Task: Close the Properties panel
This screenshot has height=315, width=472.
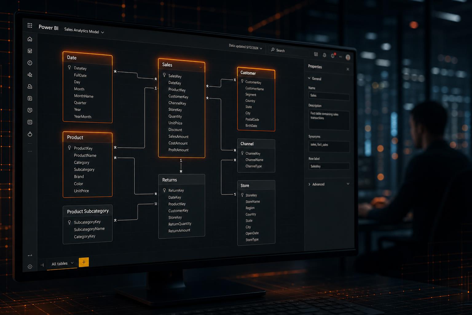Action: pos(348,69)
